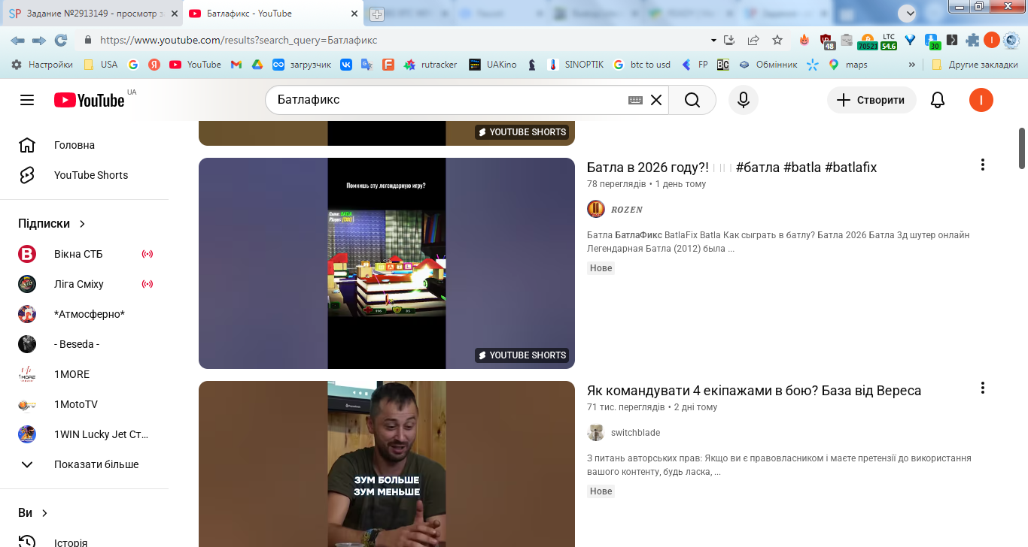Open the Як командувати 4 екіпажами thumbnail
This screenshot has width=1028, height=547.
click(x=387, y=464)
